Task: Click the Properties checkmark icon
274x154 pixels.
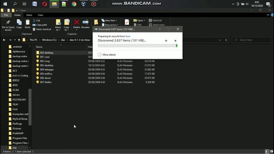Action: (x=127, y=22)
